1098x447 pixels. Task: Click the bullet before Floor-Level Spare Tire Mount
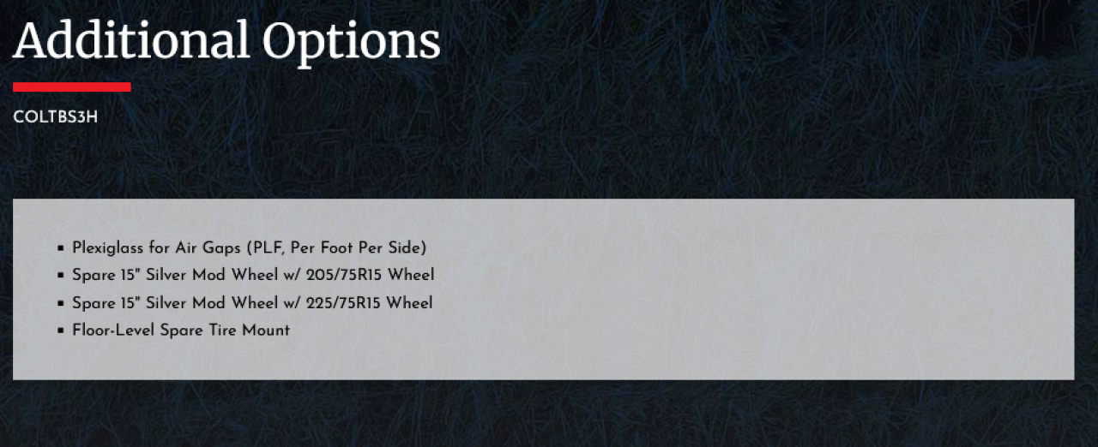62,331
